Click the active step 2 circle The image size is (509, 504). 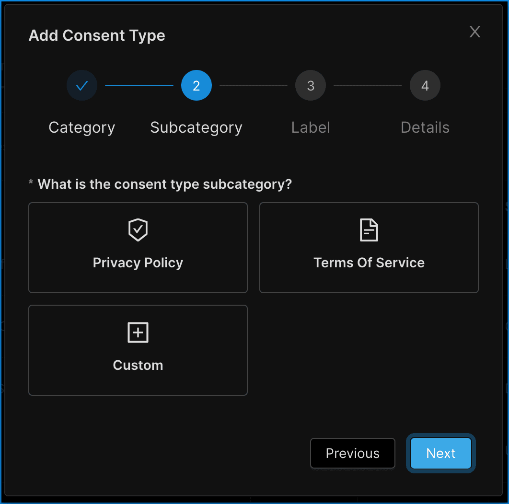coord(197,86)
